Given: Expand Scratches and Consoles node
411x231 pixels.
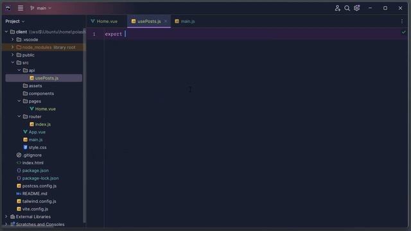Looking at the screenshot, I should pos(6,224).
